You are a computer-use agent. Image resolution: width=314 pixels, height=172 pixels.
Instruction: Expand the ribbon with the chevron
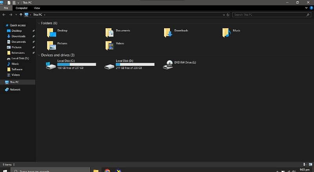[x=307, y=8]
